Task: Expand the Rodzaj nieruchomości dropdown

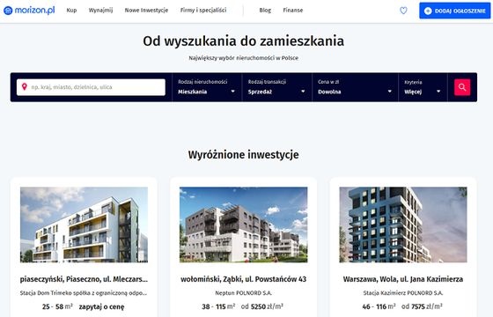Action: tap(207, 87)
